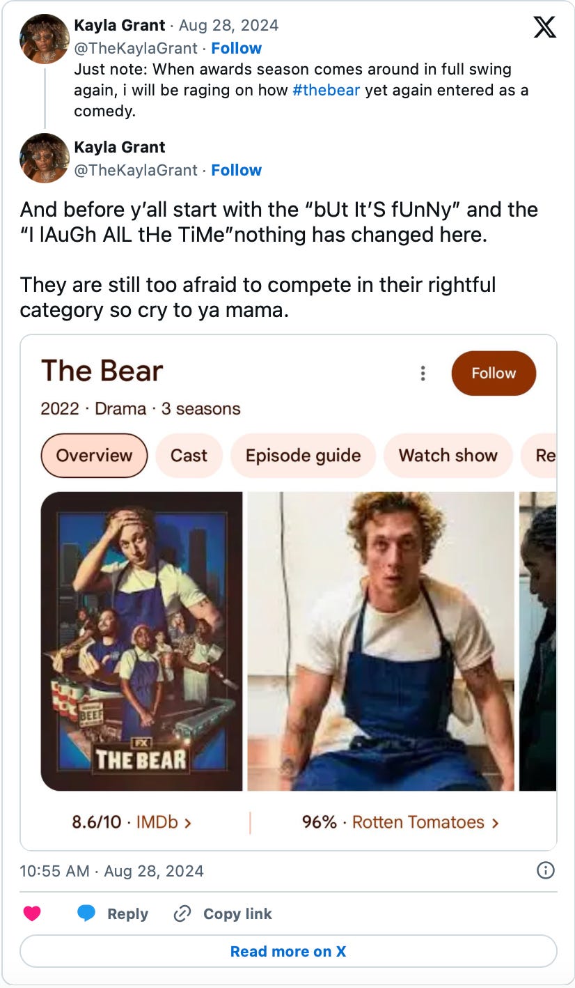
Task: Open the three-dot menu beside The Bear
Action: coord(423,373)
